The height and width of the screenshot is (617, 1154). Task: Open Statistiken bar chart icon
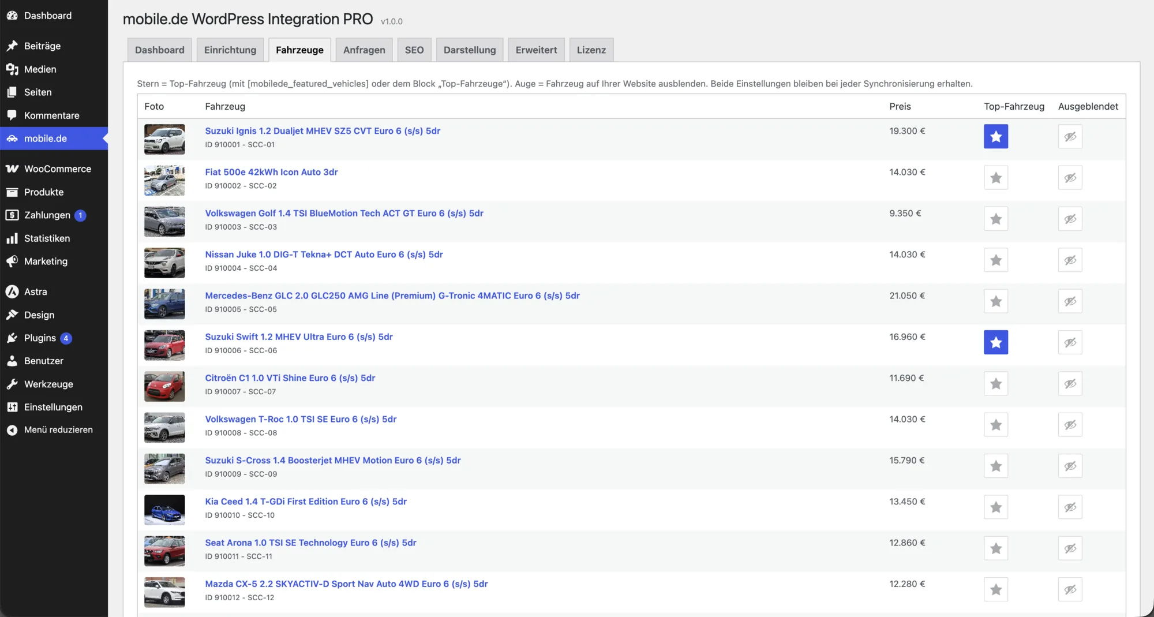pos(12,238)
